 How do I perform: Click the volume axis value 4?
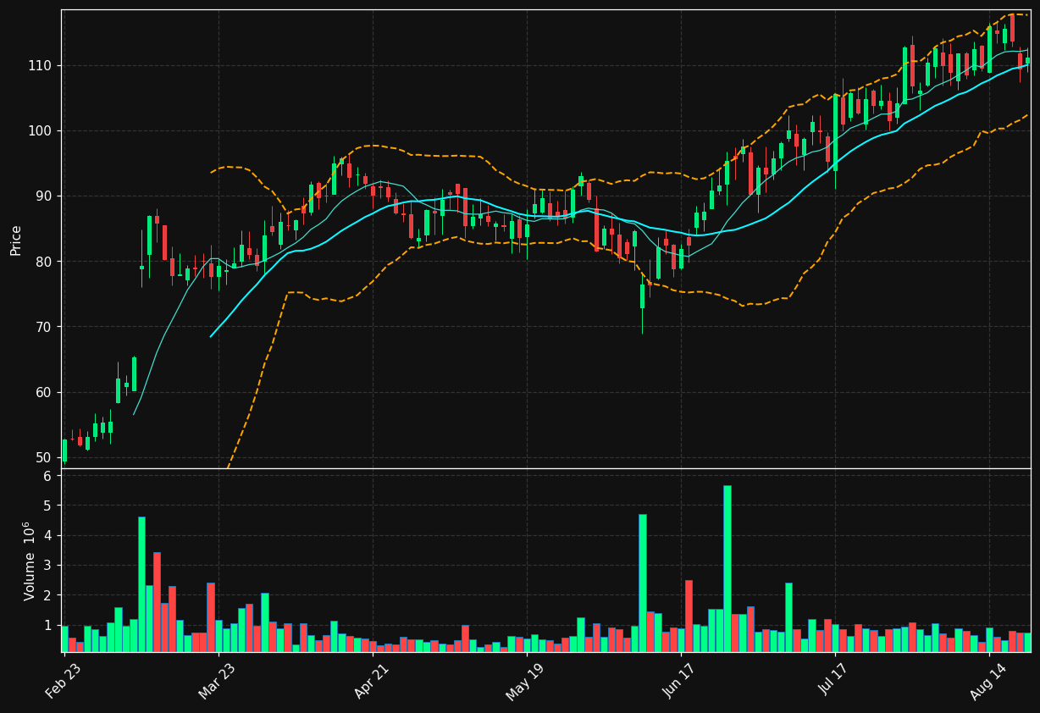pos(48,535)
